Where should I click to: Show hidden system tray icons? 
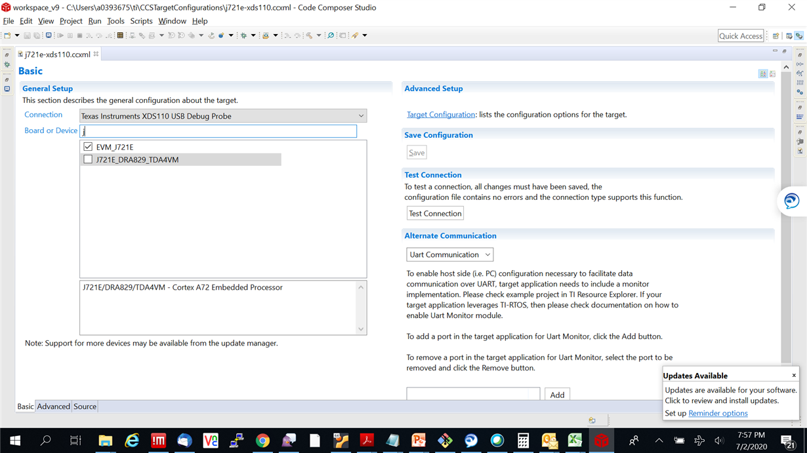tap(659, 441)
